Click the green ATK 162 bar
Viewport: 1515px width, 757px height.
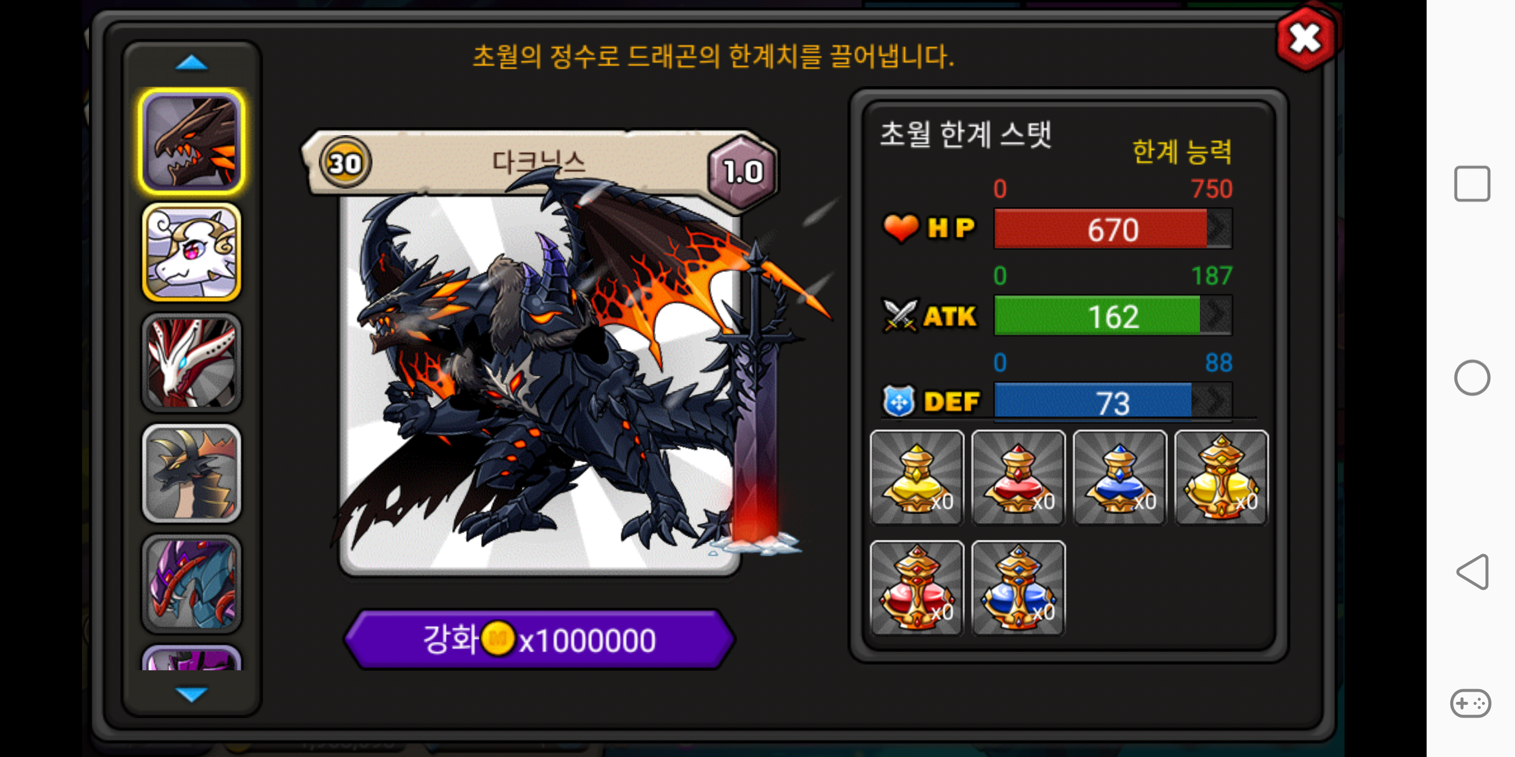pyautogui.click(x=1113, y=315)
